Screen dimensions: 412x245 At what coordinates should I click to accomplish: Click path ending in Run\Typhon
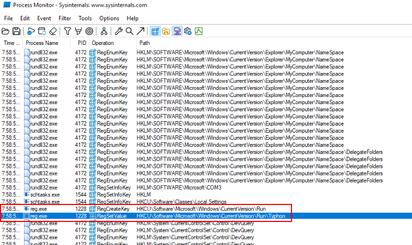(x=211, y=216)
